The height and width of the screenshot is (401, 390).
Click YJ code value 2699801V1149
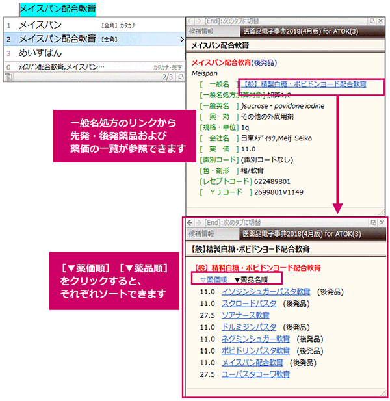(279, 192)
